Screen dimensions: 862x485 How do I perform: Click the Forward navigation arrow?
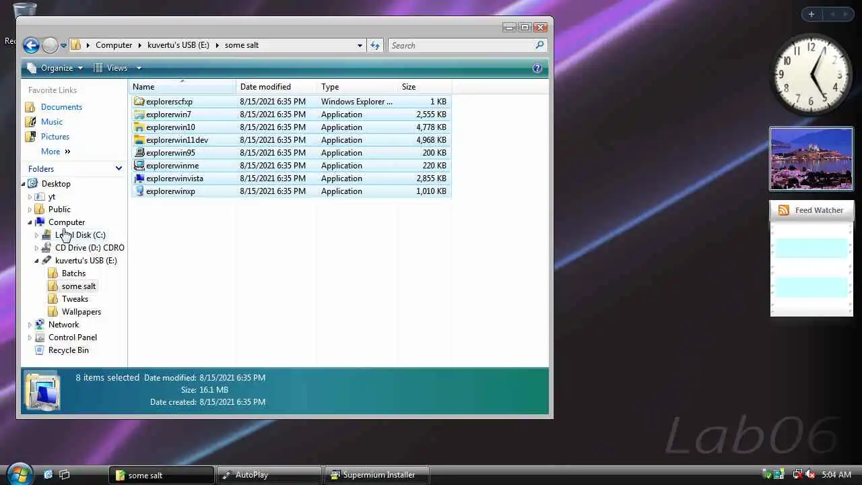coord(51,45)
